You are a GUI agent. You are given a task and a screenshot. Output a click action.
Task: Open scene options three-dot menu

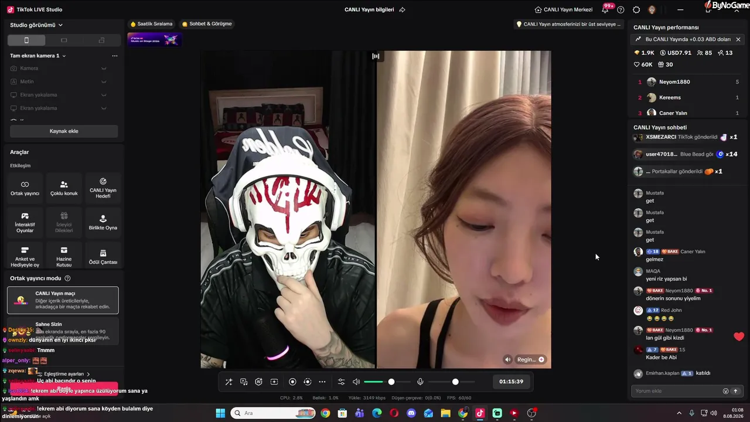115,56
